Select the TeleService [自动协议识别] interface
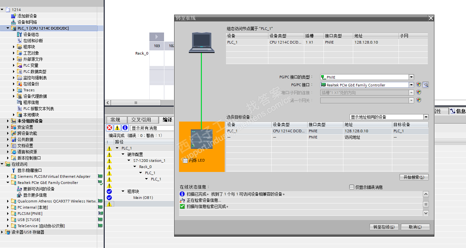 (x=41, y=226)
